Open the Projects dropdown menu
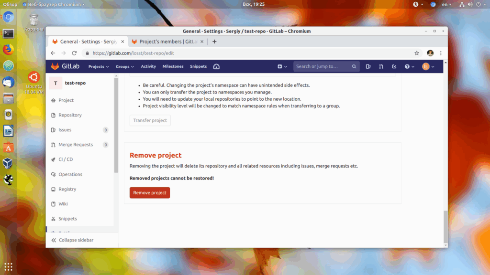 click(99, 66)
